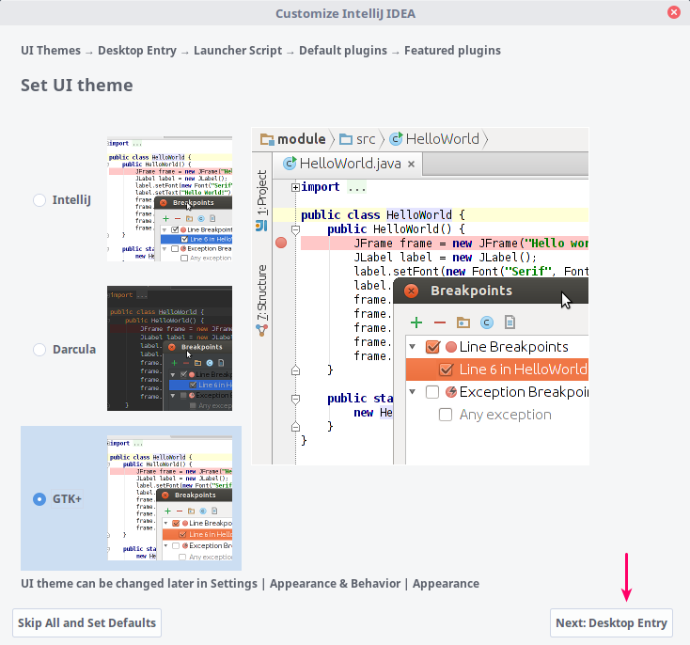Click the HelloWorld class icon in preview breadcrumb

(396, 139)
